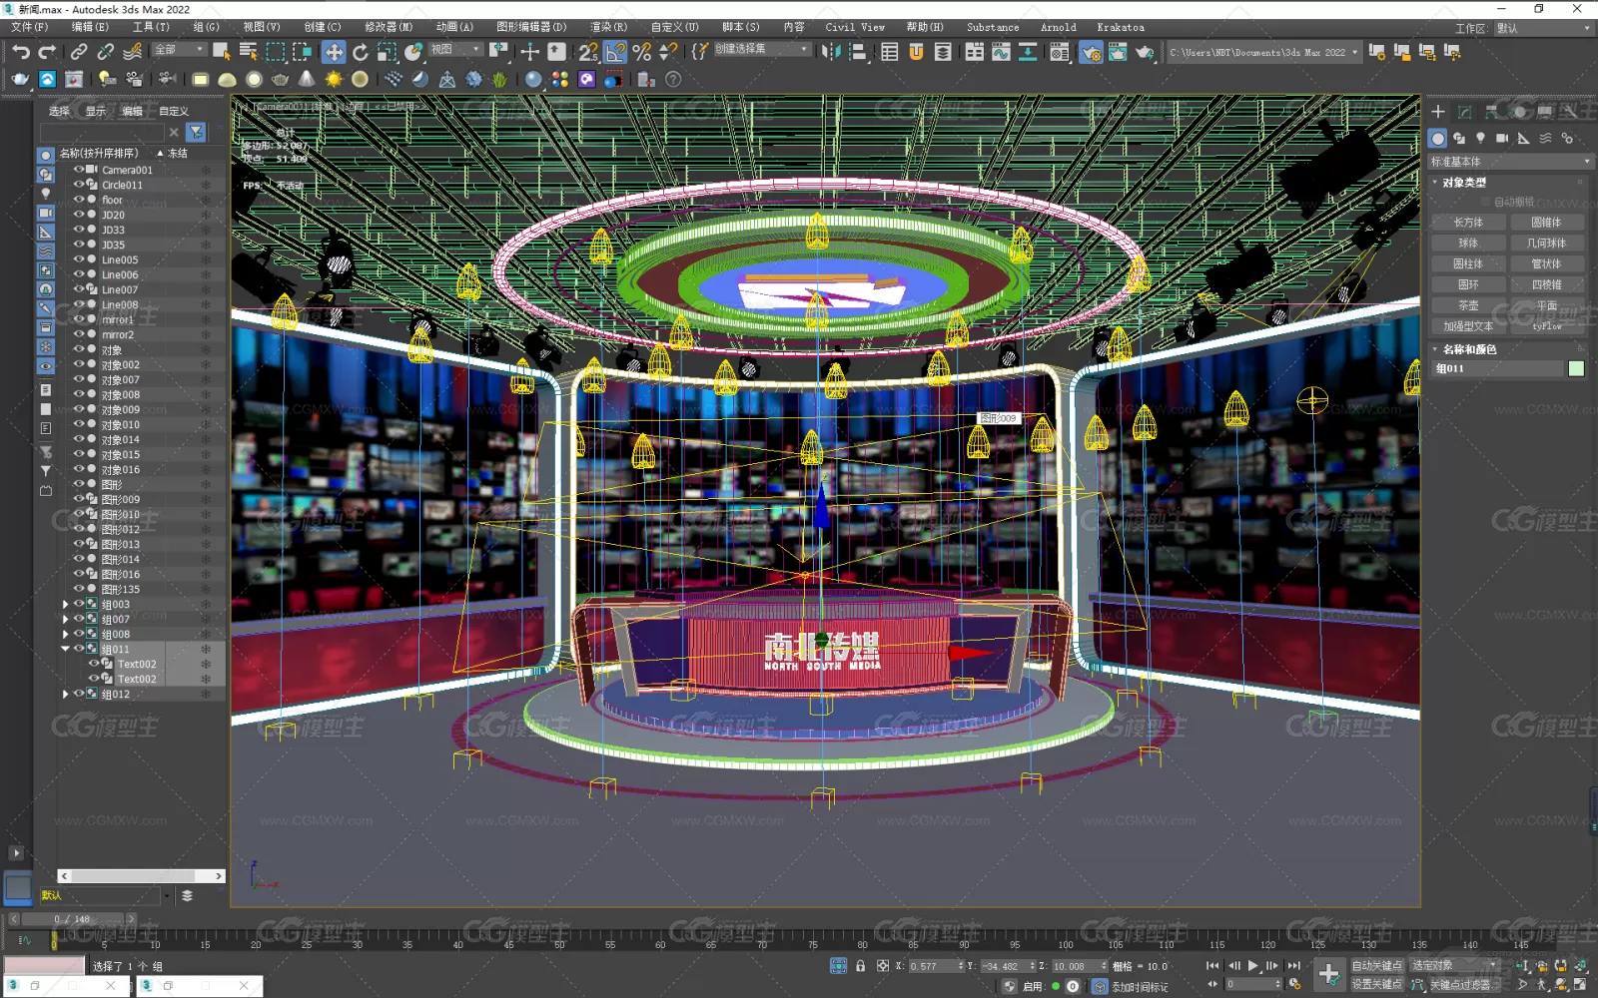This screenshot has width=1598, height=998.
Task: Open the Align tool icon
Action: [857, 52]
